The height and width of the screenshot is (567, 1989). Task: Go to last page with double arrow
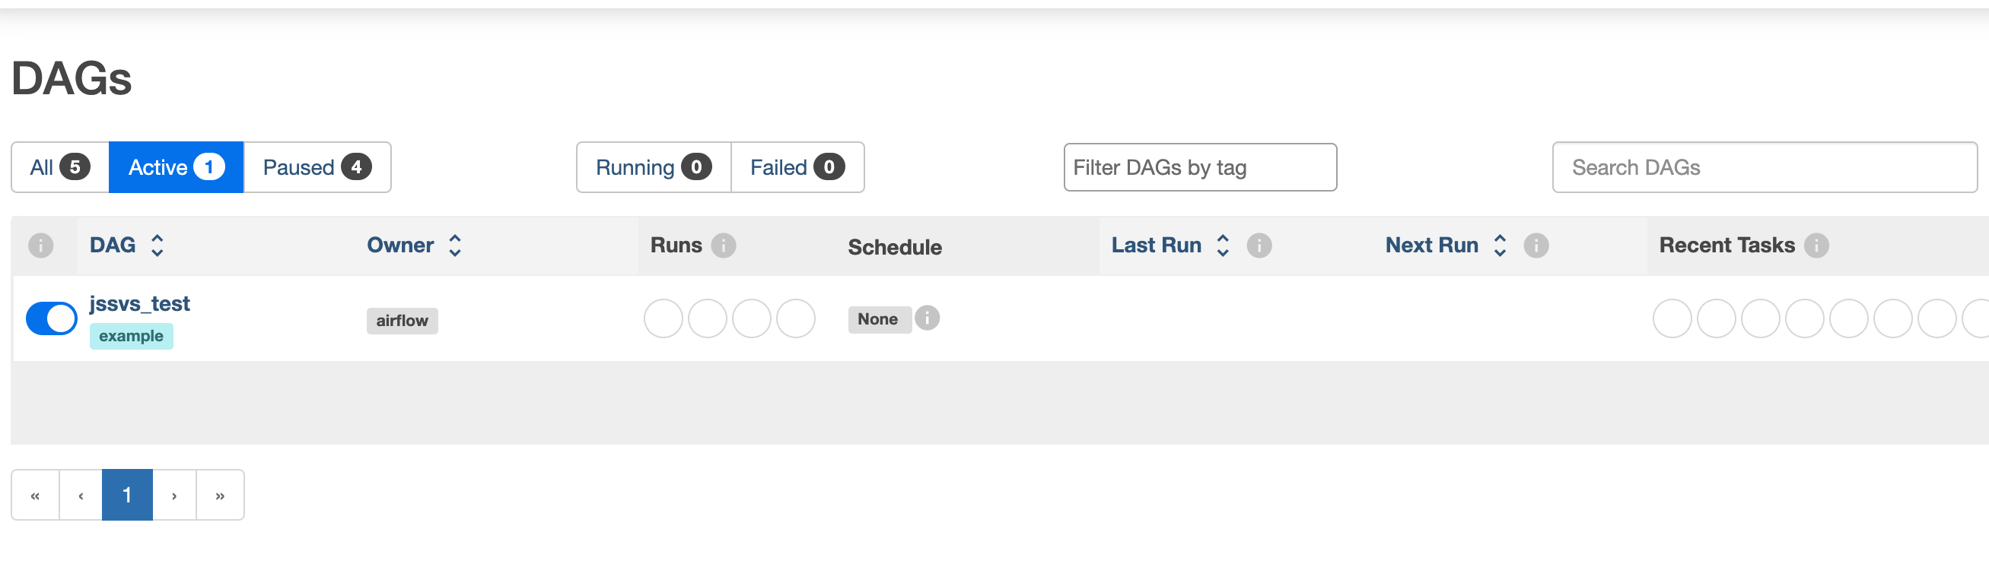pyautogui.click(x=220, y=496)
